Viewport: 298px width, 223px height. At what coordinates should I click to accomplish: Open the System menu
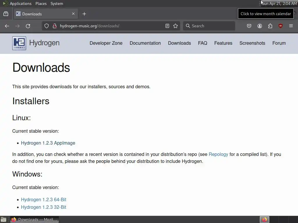pos(57,3)
